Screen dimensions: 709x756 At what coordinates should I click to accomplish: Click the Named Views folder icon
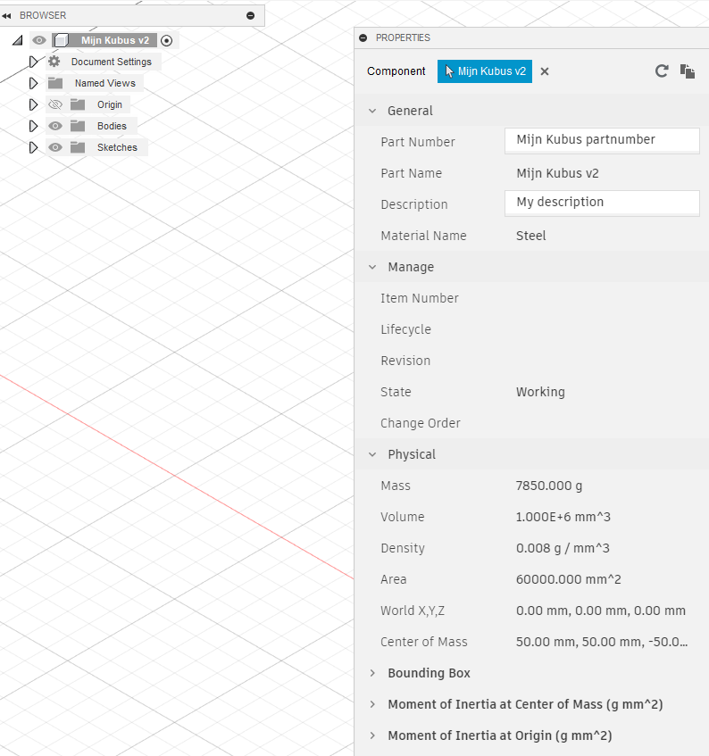[x=55, y=83]
